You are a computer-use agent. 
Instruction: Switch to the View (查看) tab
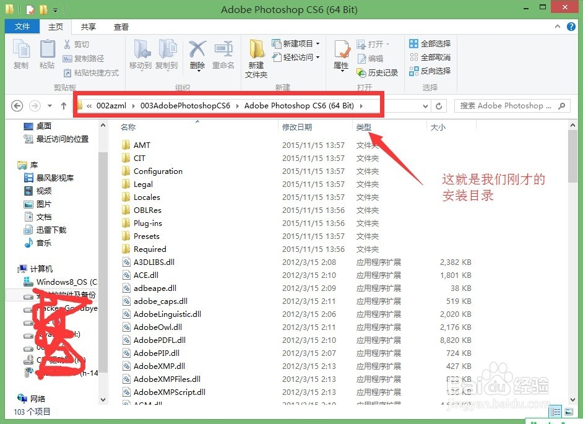click(x=121, y=27)
